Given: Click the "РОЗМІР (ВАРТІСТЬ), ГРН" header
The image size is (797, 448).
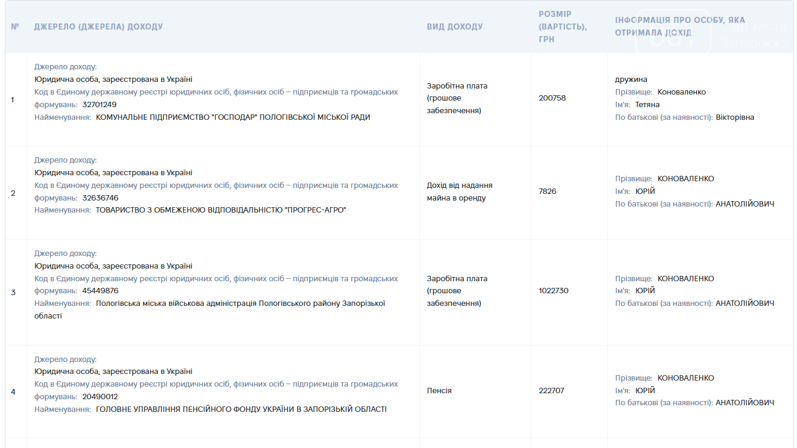Looking at the screenshot, I should click(x=563, y=26).
